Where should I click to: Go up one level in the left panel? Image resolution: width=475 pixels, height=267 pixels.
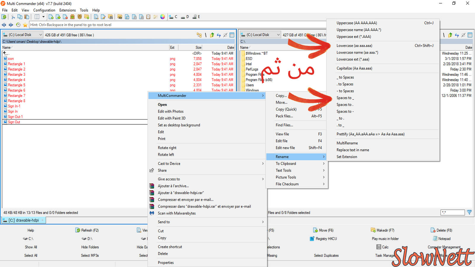pyautogui.click(x=212, y=35)
